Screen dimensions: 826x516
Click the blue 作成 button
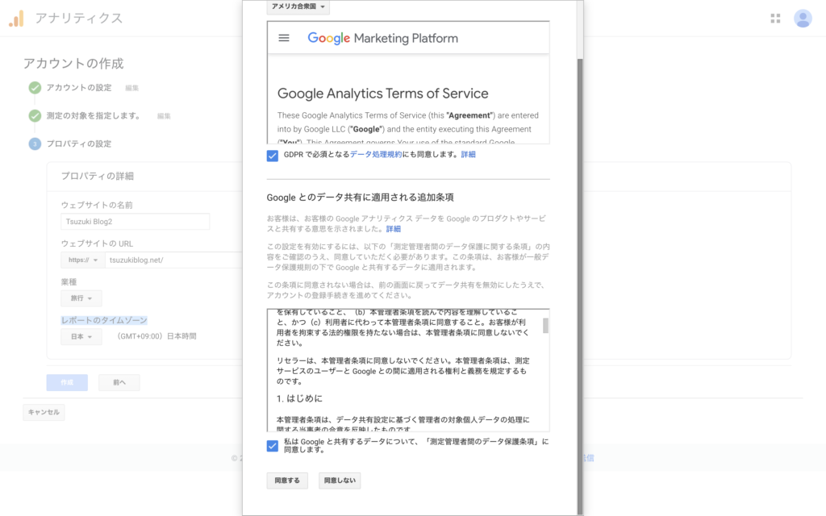[x=67, y=383]
